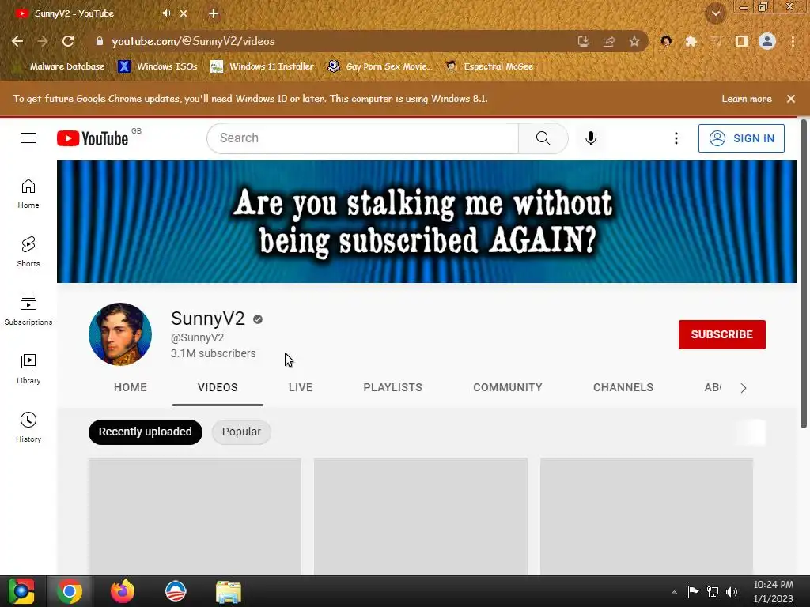Open Action Center flag icon
This screenshot has height=607, width=810.
tap(693, 592)
